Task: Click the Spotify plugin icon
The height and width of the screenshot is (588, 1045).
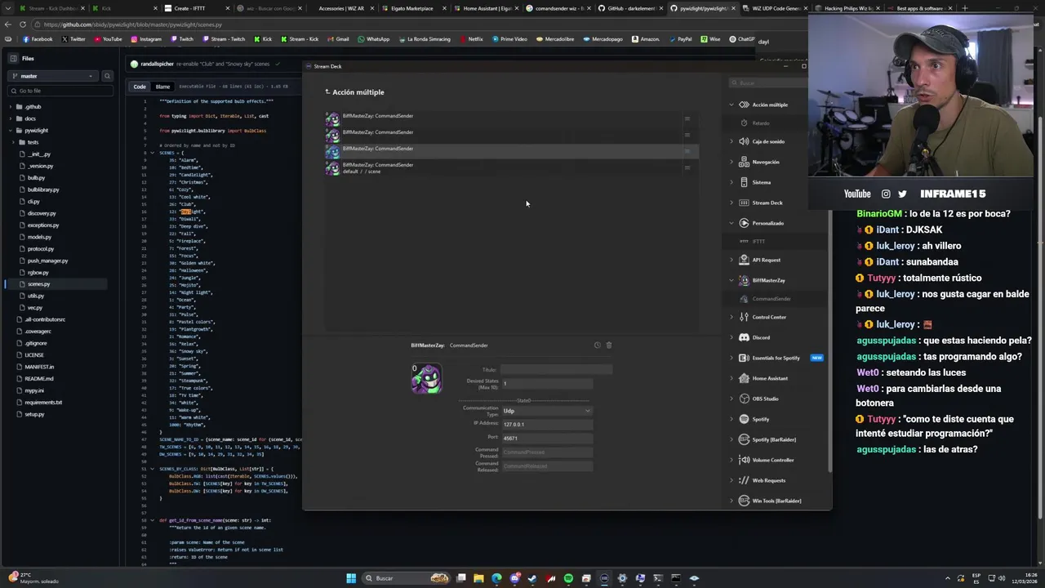Action: point(744,419)
